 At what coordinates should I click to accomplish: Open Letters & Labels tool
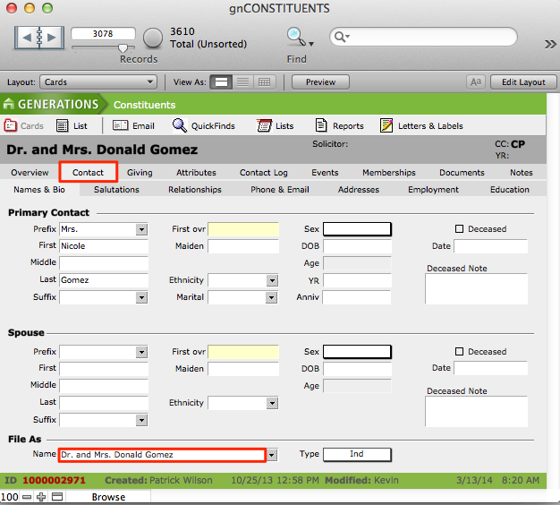386,126
